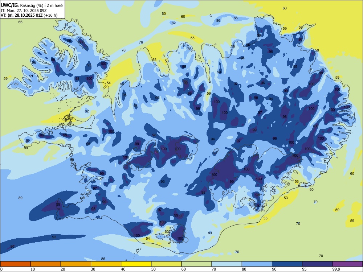This screenshot has width=363, height=272.
Task: Select the '20' label on the color scale
Action: (x=63, y=269)
